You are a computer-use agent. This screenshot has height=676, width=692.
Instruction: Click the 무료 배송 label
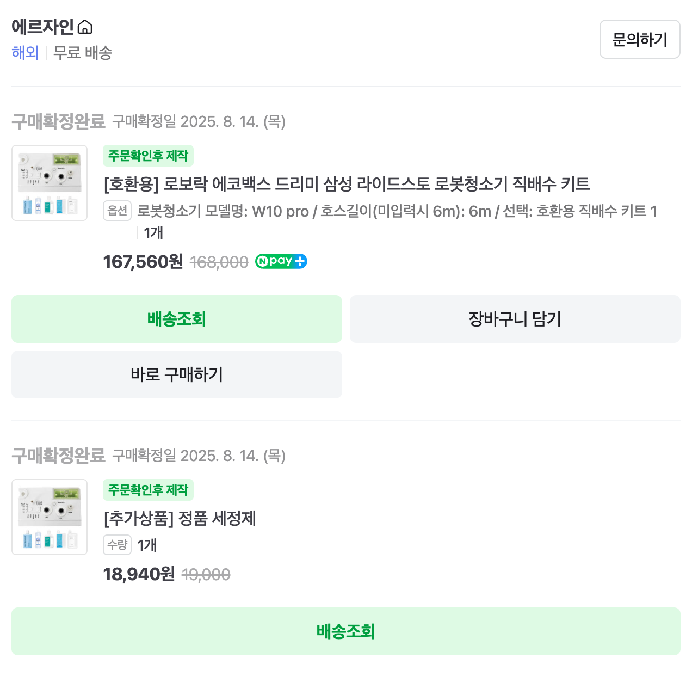83,53
